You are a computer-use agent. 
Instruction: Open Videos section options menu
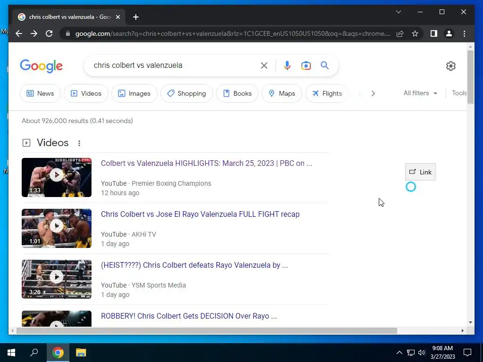(x=79, y=143)
